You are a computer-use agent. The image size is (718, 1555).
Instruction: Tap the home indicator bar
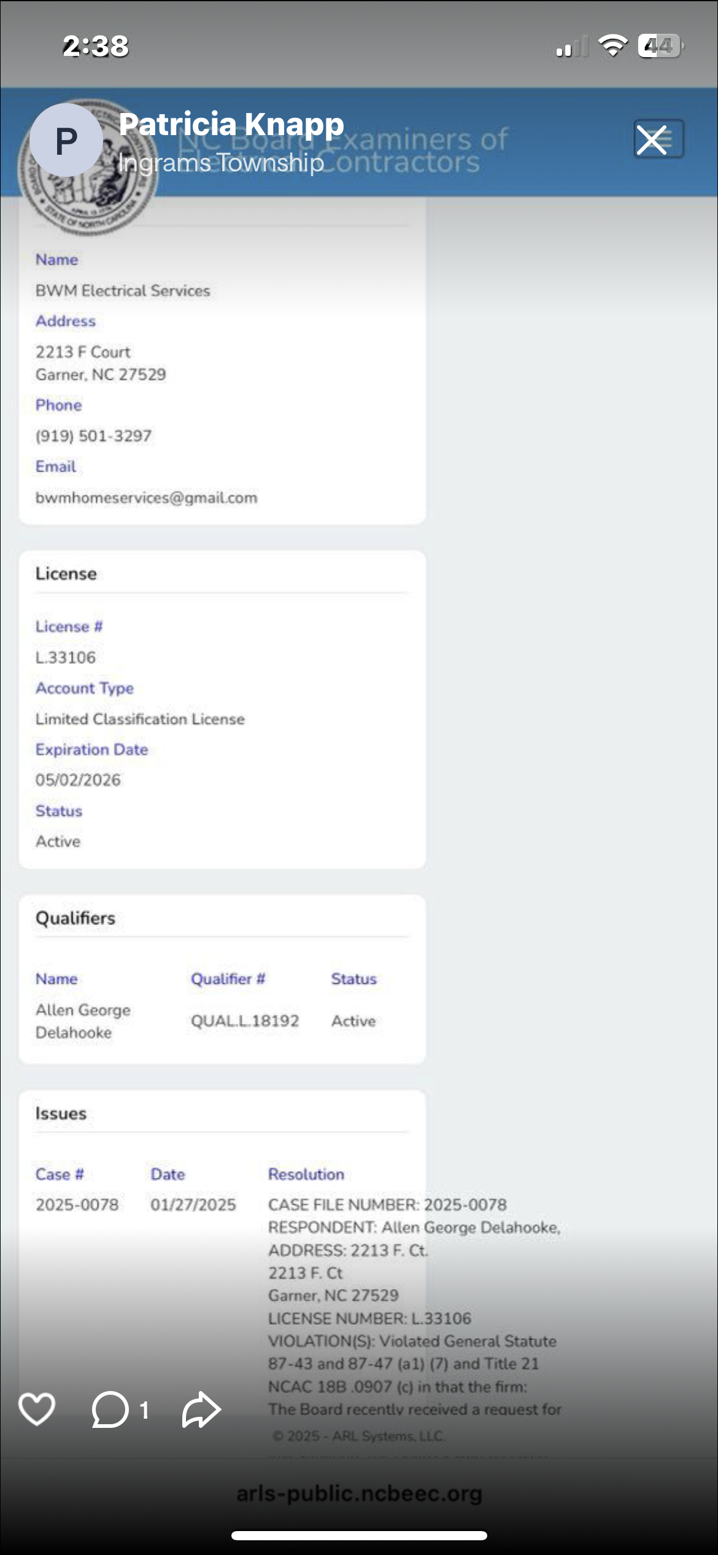[x=359, y=1535]
